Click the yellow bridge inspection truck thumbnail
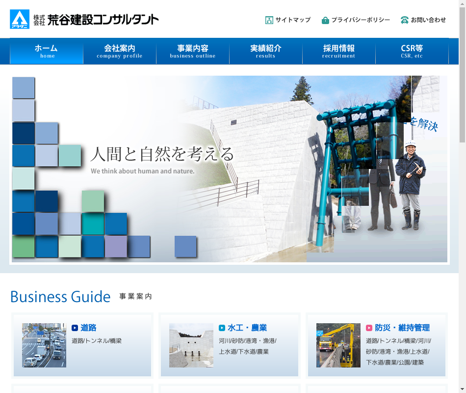This screenshot has width=466, height=393. tap(338, 345)
